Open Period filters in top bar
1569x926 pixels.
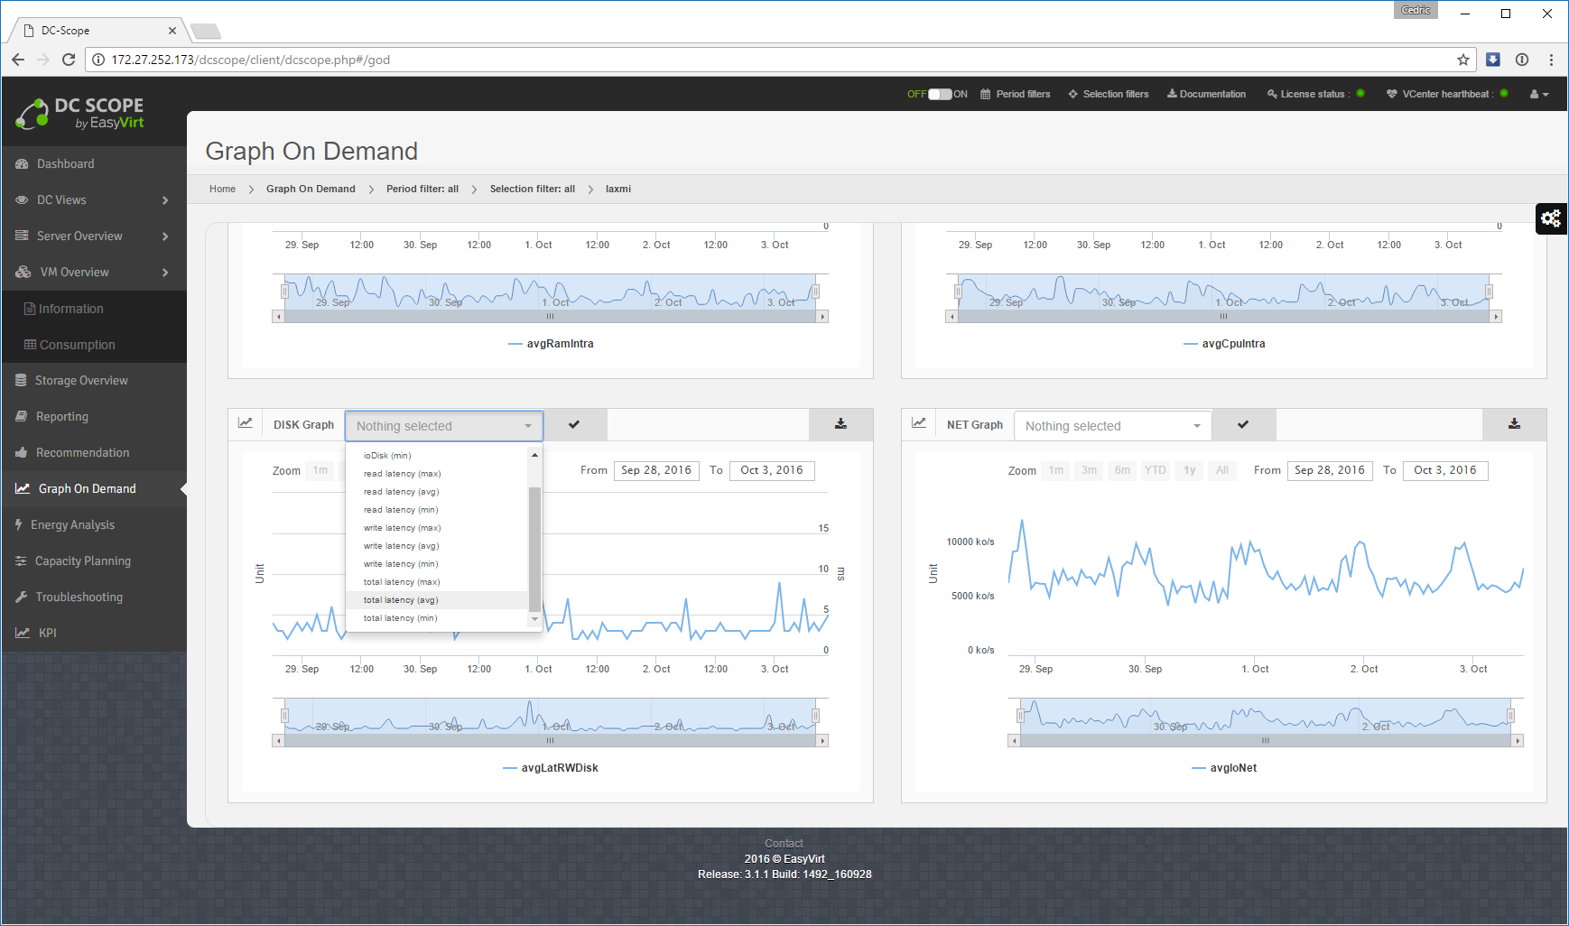(1016, 94)
